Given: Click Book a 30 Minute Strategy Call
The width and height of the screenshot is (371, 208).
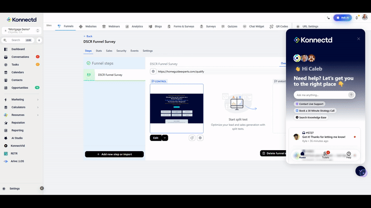Looking at the screenshot, I should click(315, 111).
